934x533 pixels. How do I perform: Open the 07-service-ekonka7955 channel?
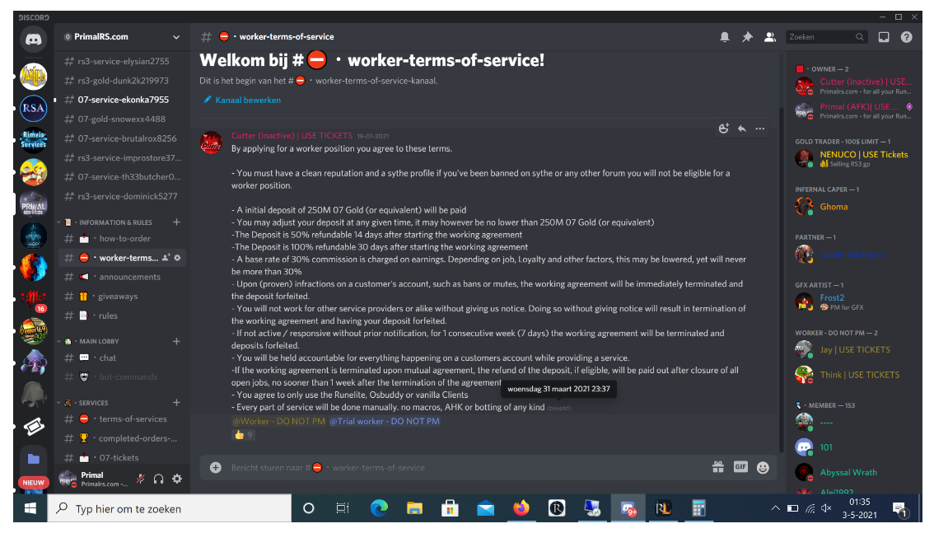tap(122, 100)
